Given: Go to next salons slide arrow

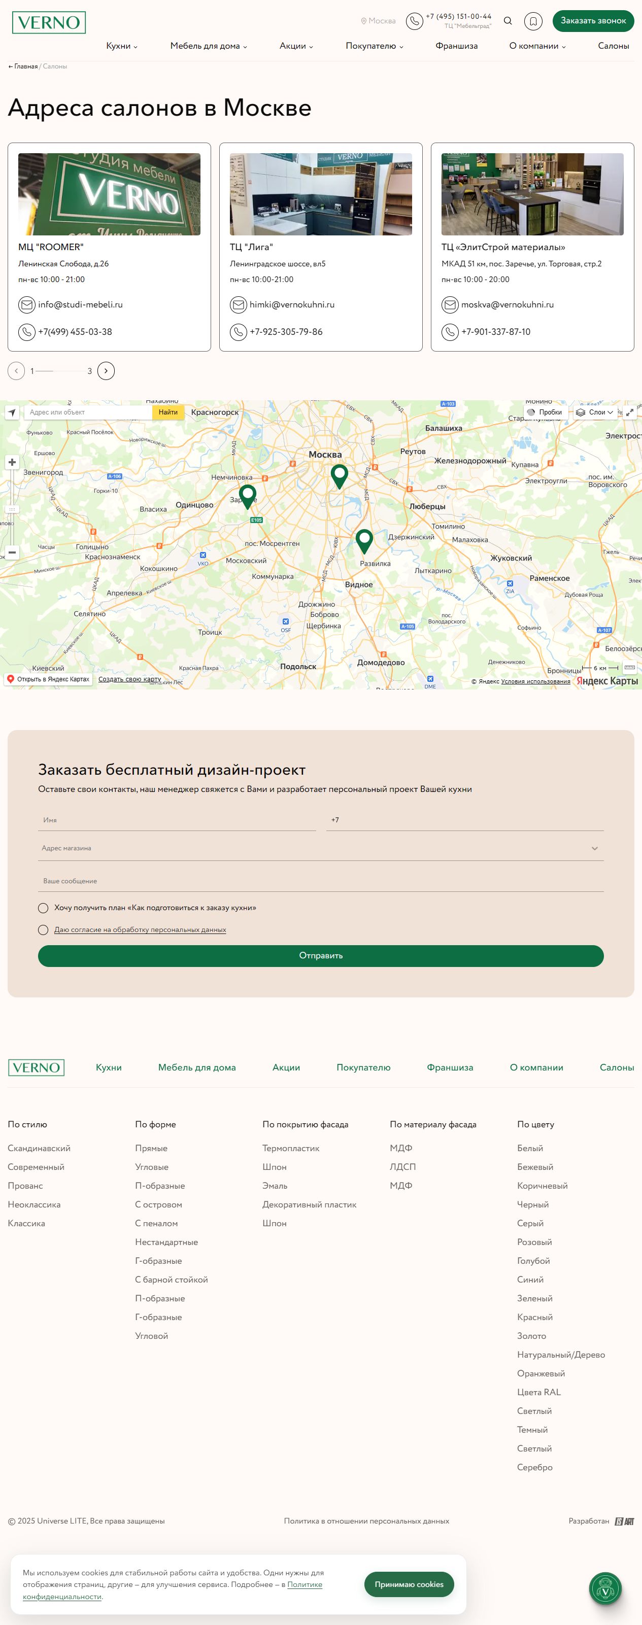Looking at the screenshot, I should [106, 371].
